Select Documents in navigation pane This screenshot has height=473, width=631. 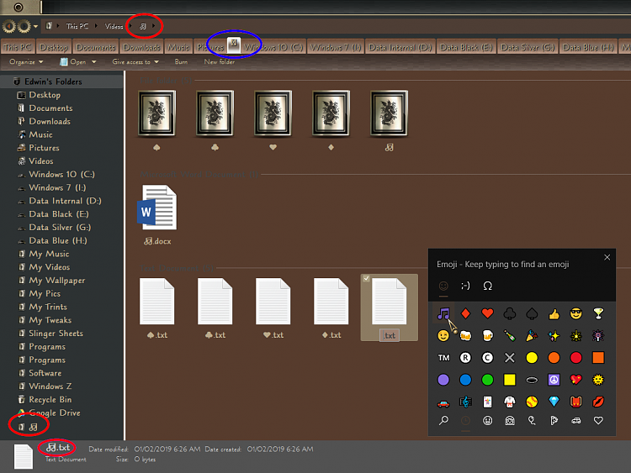pyautogui.click(x=50, y=108)
